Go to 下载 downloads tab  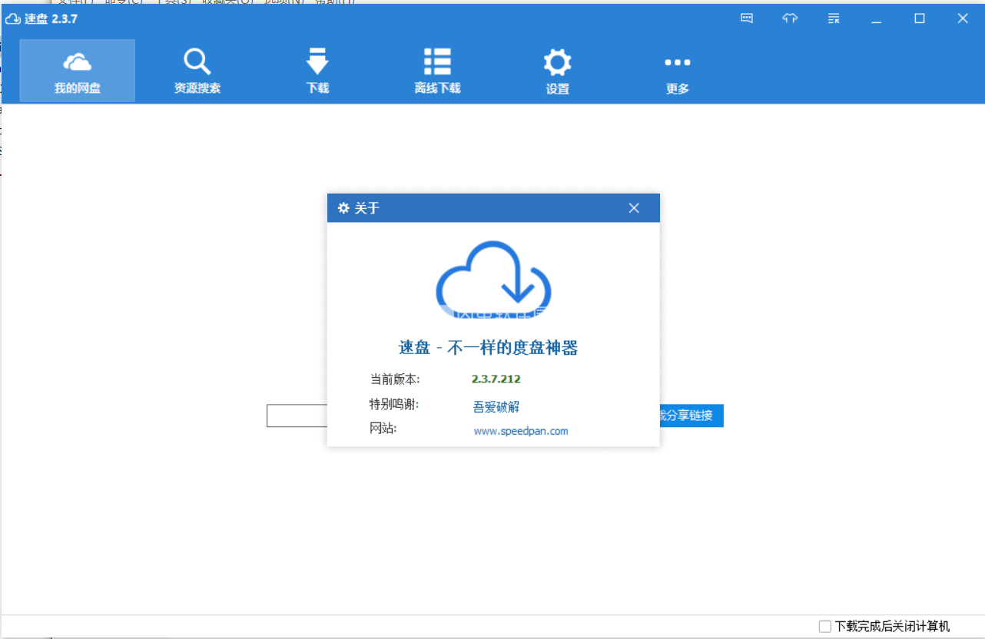coord(317,71)
